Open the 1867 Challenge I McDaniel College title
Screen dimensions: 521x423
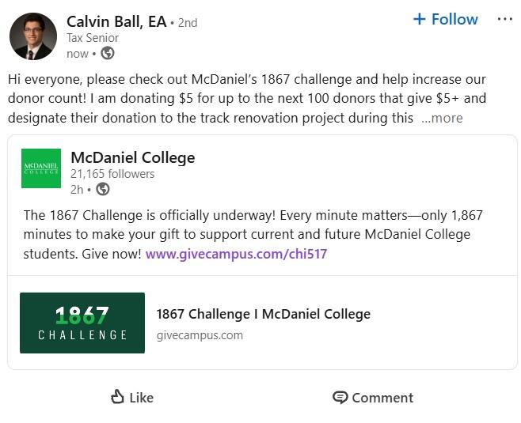(x=264, y=314)
